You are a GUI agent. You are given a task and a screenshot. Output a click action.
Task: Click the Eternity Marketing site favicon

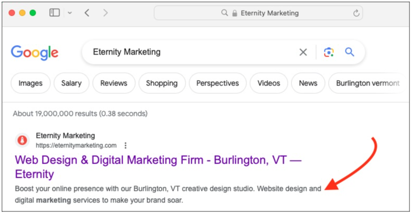coord(22,140)
